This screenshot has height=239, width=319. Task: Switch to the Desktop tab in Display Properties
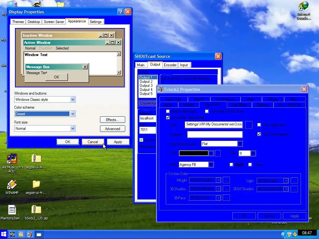34,22
